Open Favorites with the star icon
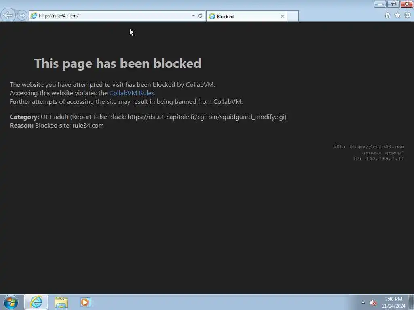Screen dimensions: 414x310 (397, 15)
